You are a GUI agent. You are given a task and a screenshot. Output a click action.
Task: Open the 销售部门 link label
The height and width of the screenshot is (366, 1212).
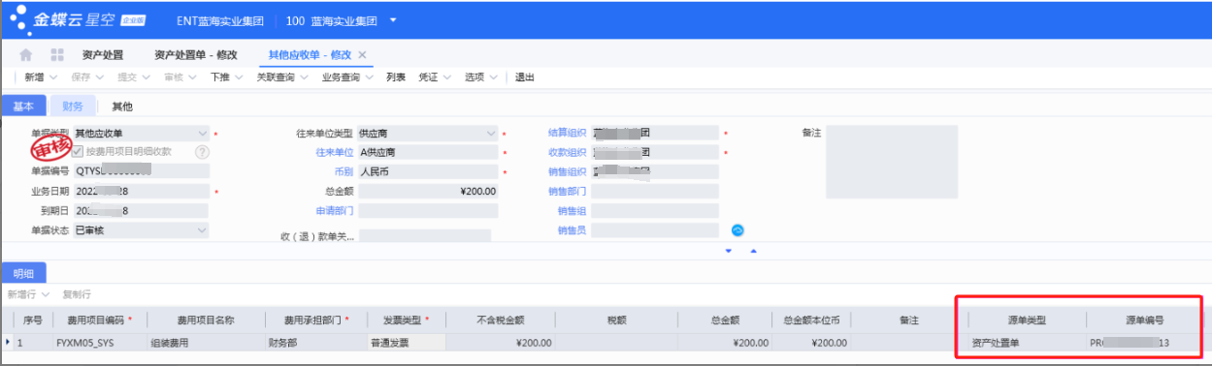[567, 191]
